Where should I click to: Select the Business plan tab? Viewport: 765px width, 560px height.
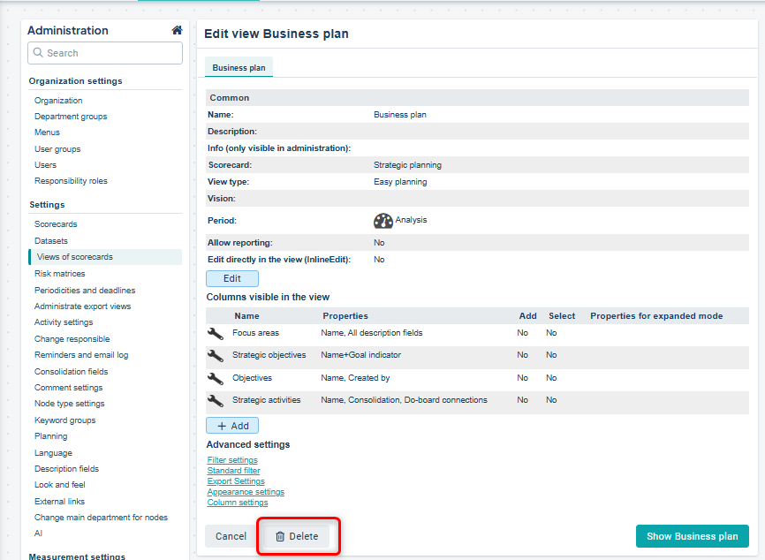pos(239,68)
